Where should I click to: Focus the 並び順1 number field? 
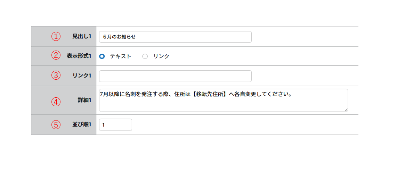pyautogui.click(x=115, y=125)
